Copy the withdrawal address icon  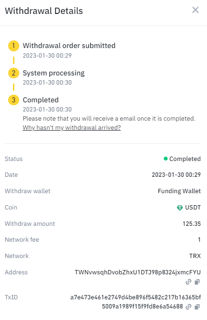point(197,282)
